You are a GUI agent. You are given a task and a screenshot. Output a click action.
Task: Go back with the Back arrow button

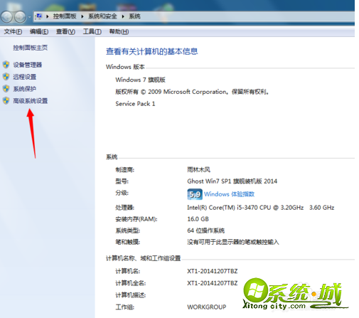[6, 17]
